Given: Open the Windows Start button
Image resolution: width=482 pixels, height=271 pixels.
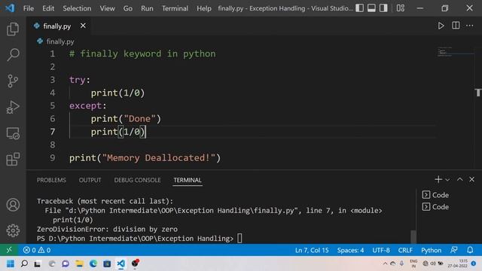Looking at the screenshot, I should [x=11, y=263].
